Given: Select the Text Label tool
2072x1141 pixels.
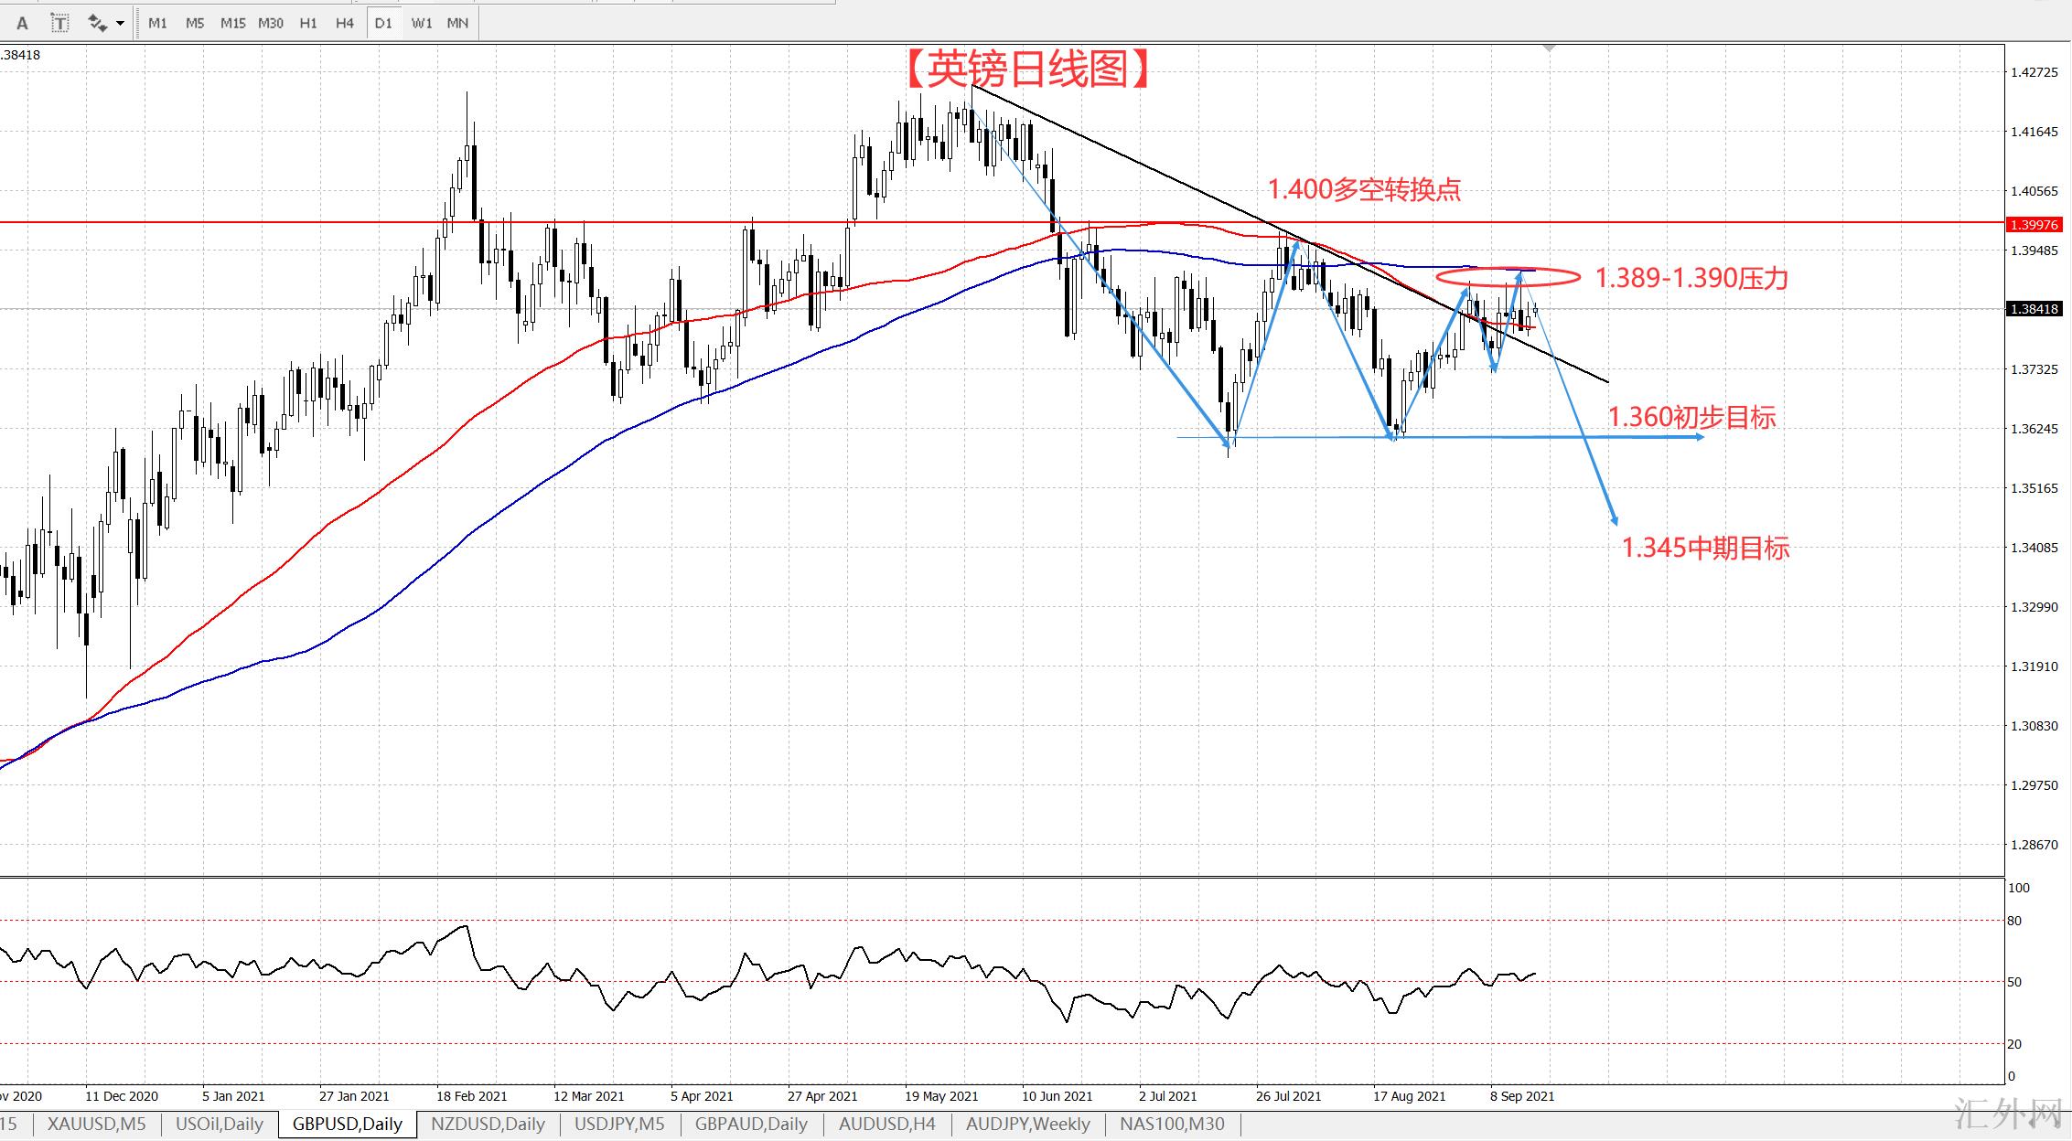Looking at the screenshot, I should point(59,23).
